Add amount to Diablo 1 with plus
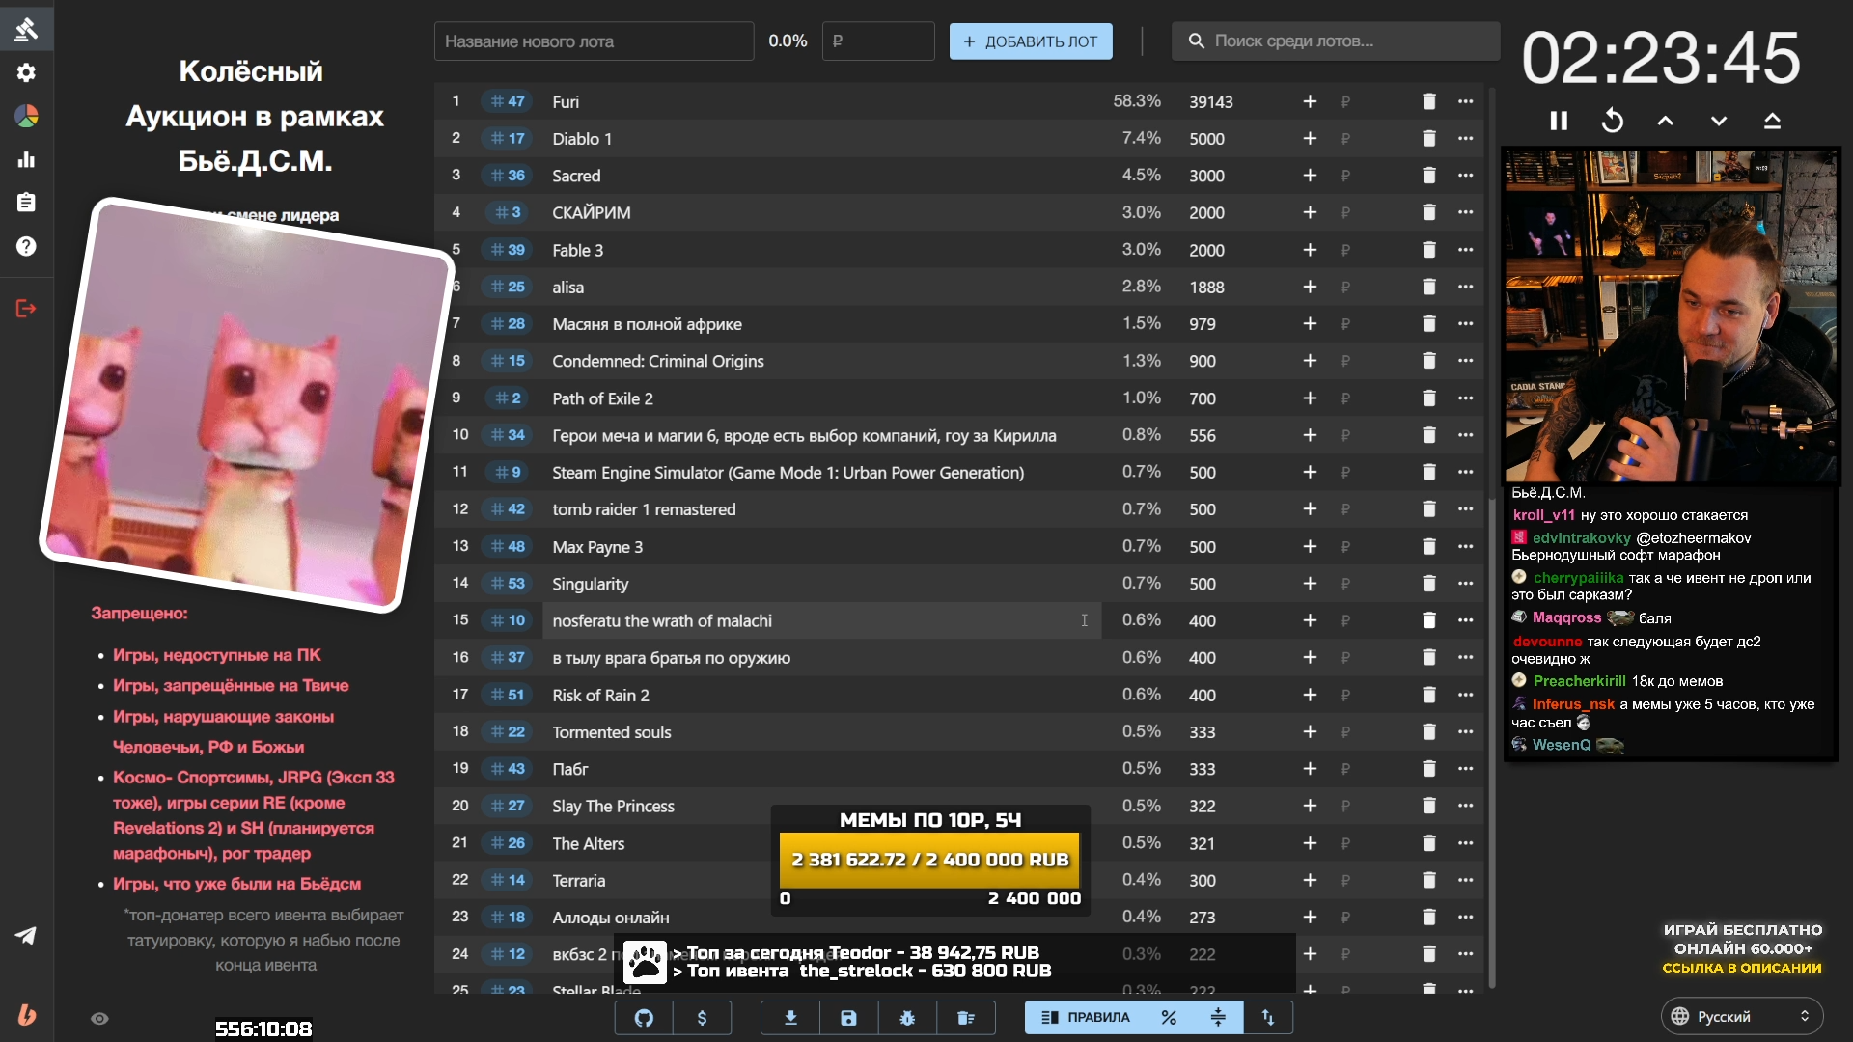 point(1310,138)
